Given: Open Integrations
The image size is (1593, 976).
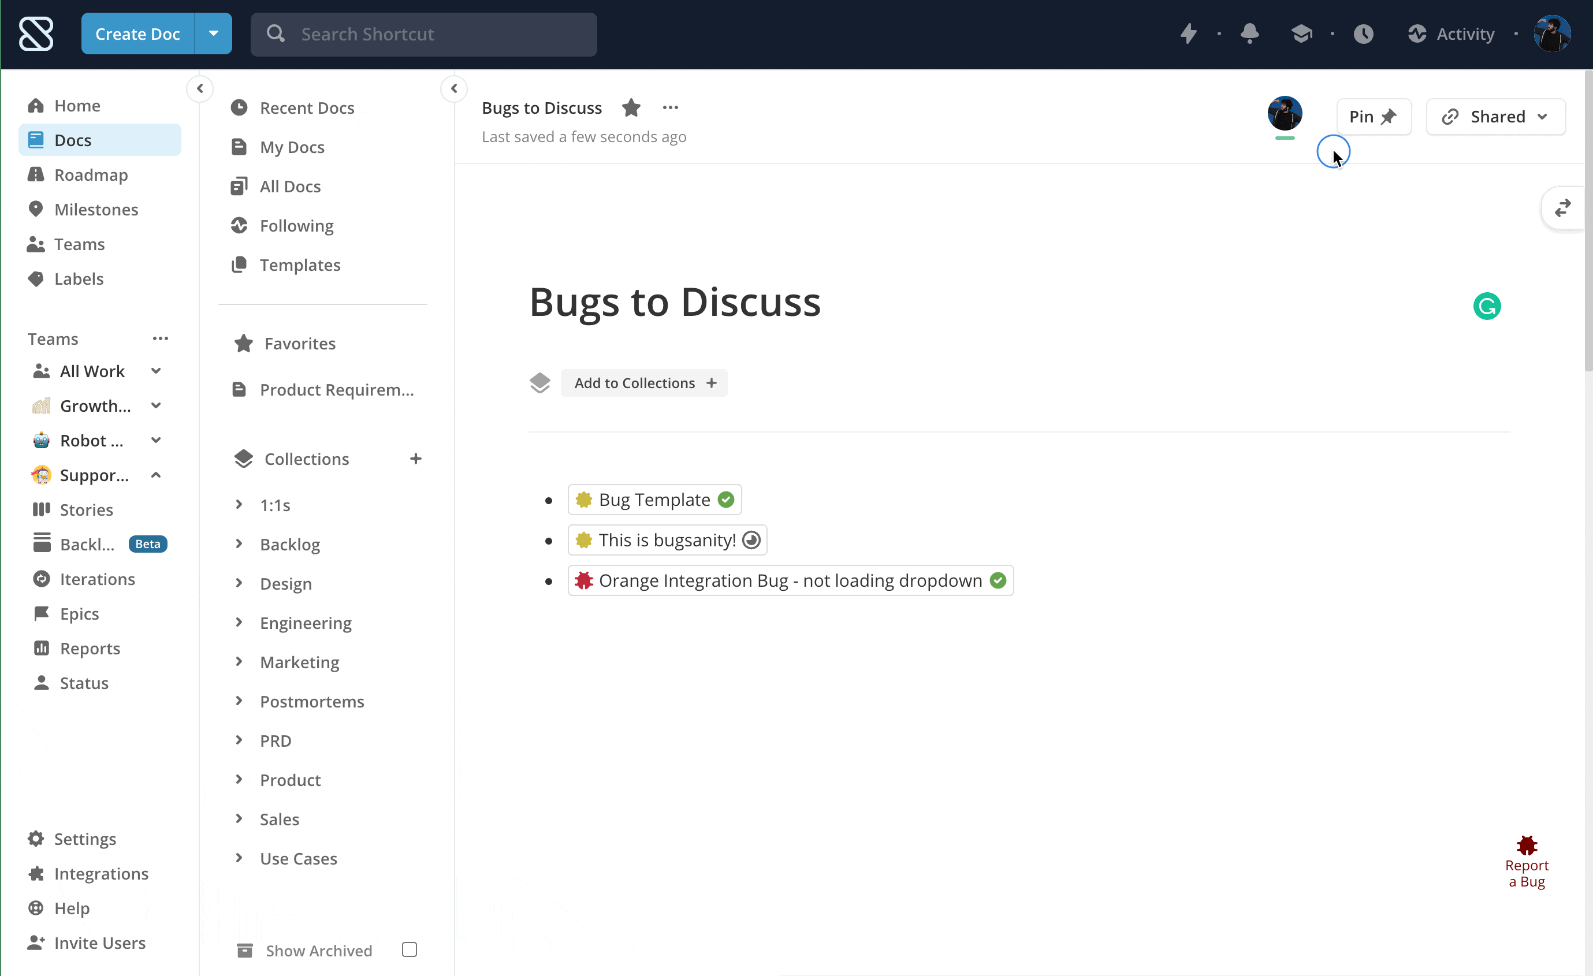Looking at the screenshot, I should [x=100, y=874].
